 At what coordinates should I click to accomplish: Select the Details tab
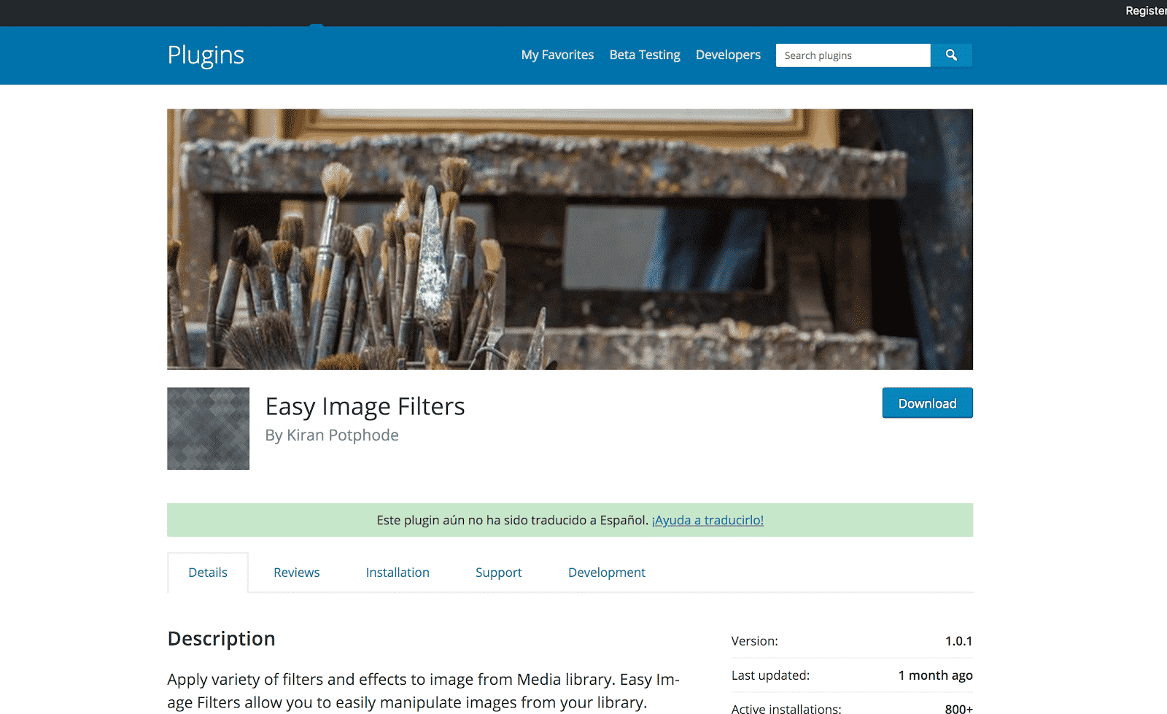coord(208,573)
